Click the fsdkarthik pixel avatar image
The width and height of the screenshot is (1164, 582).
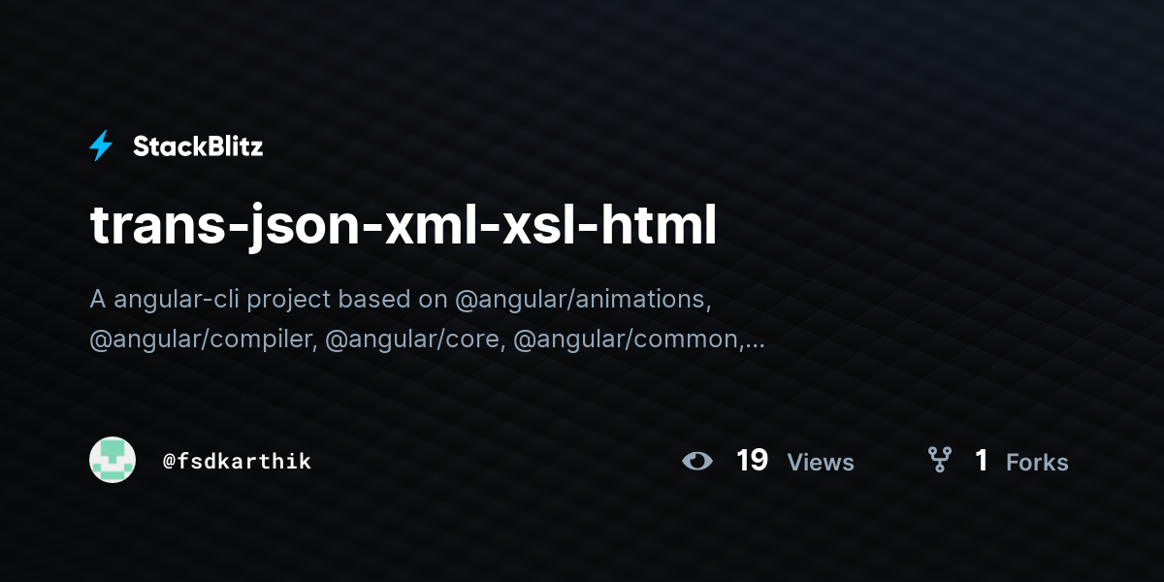113,460
